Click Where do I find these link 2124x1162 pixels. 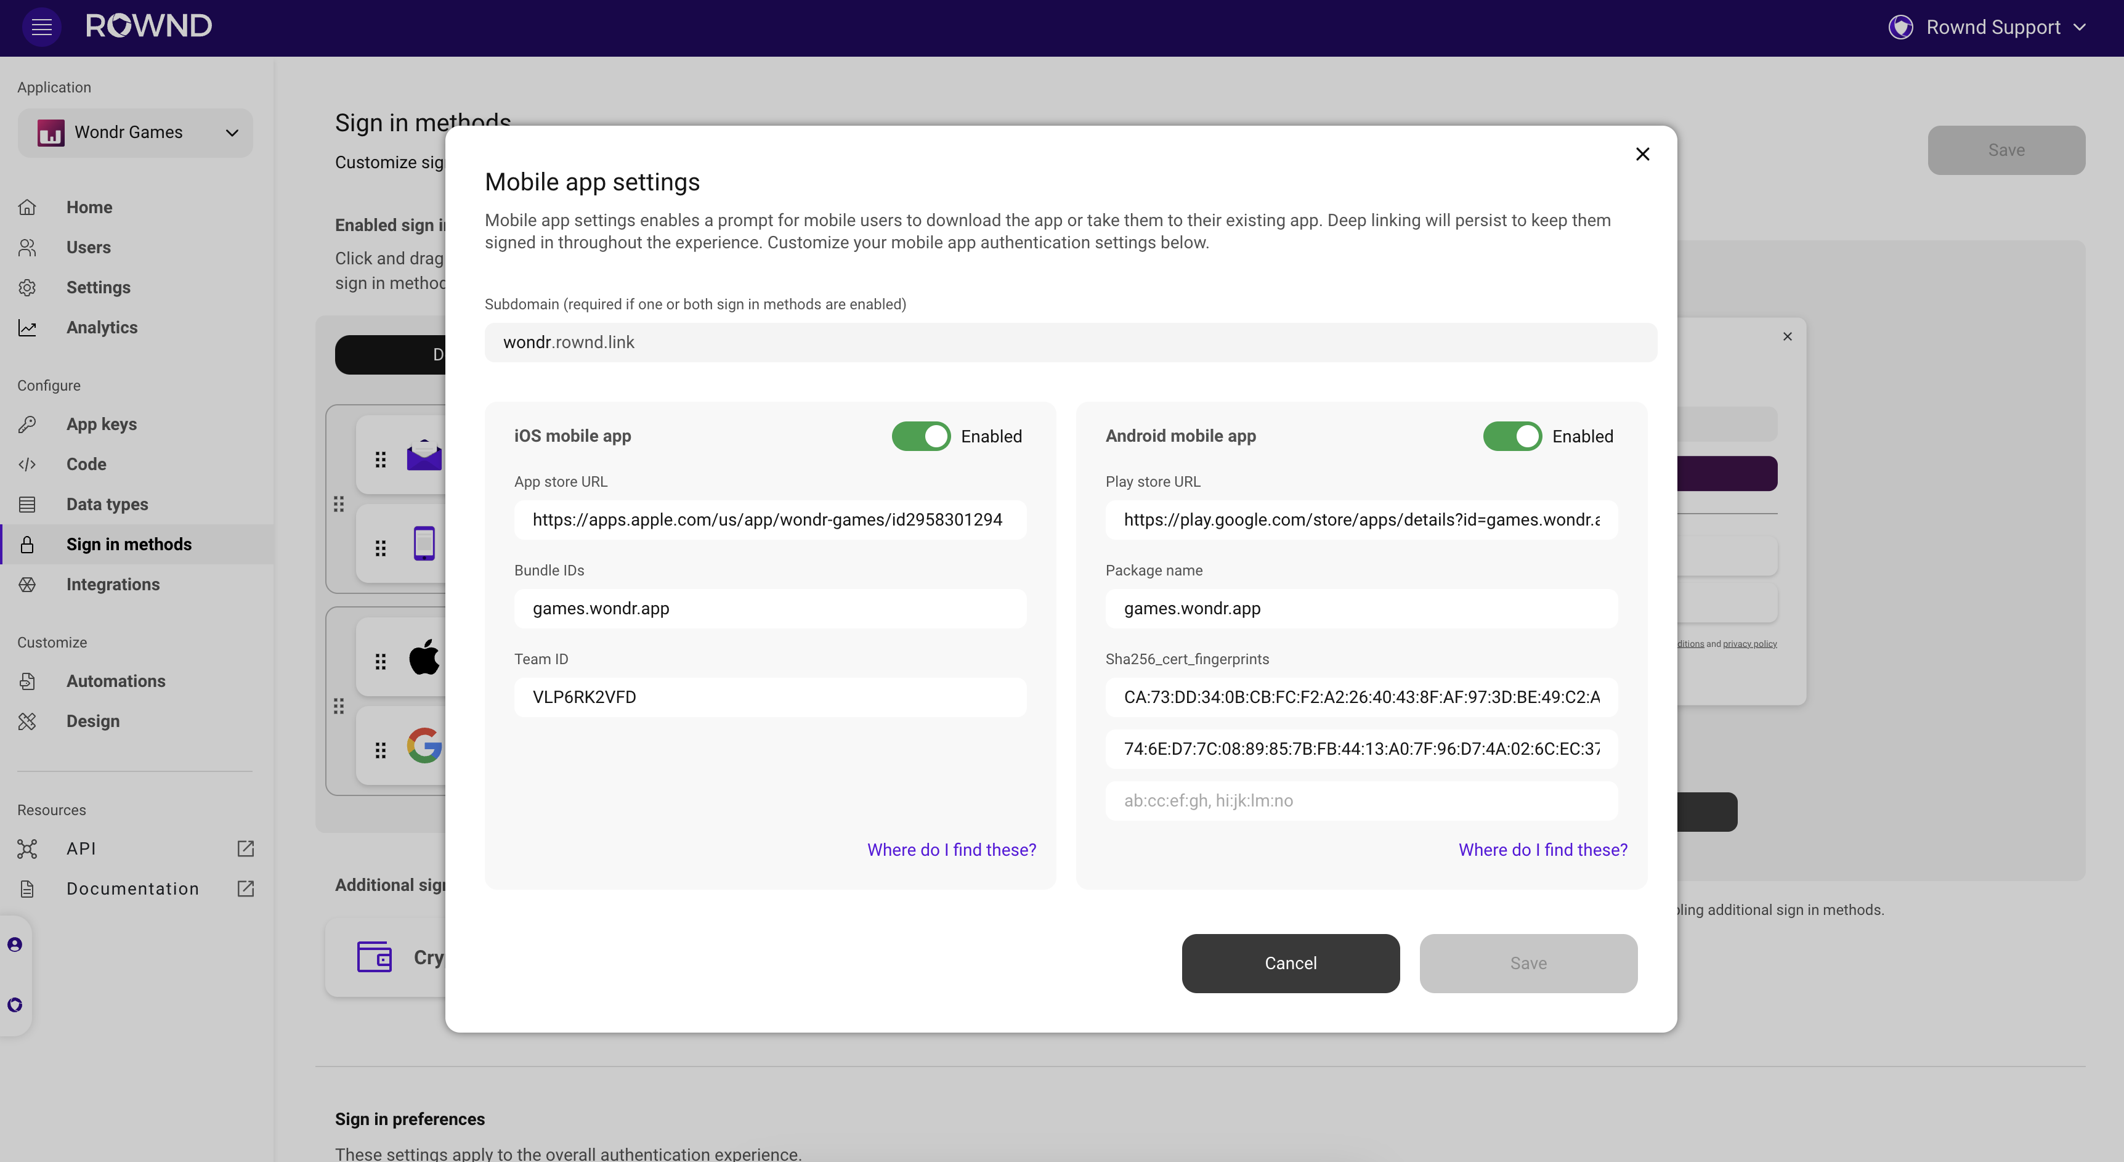click(952, 850)
